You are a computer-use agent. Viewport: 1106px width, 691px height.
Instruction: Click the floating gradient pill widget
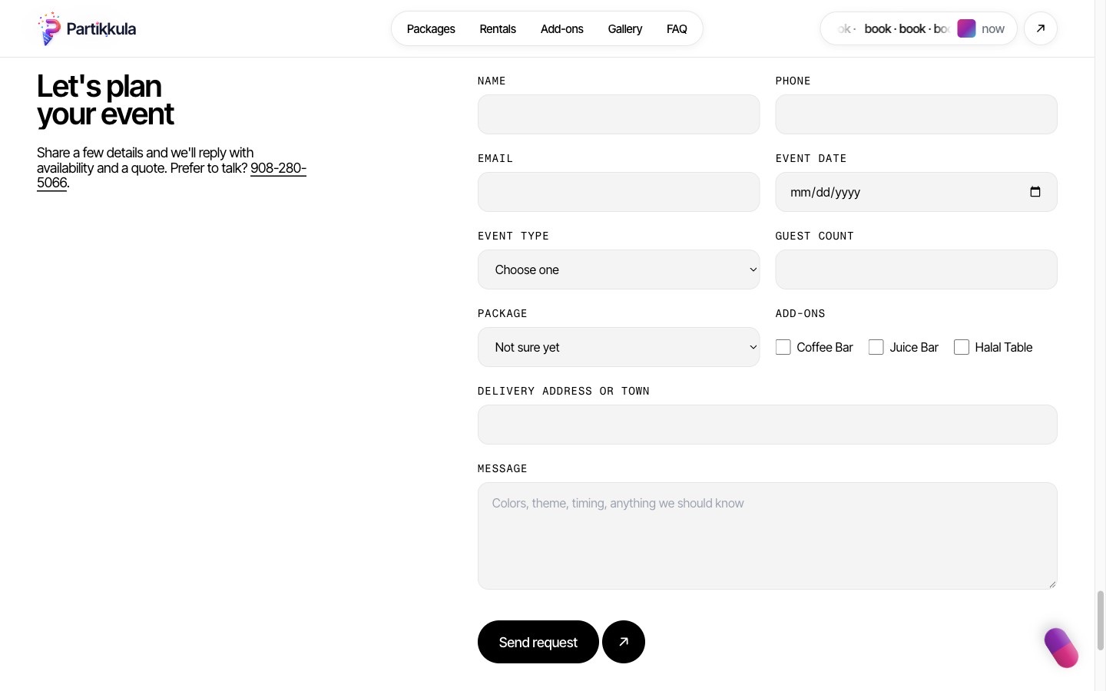click(1061, 647)
